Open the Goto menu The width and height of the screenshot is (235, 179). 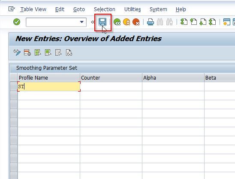point(79,9)
